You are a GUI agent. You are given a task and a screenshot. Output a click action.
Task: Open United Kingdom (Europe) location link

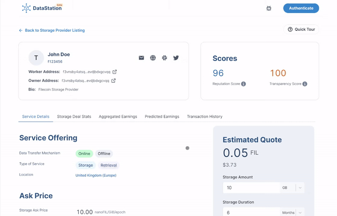tap(96, 175)
